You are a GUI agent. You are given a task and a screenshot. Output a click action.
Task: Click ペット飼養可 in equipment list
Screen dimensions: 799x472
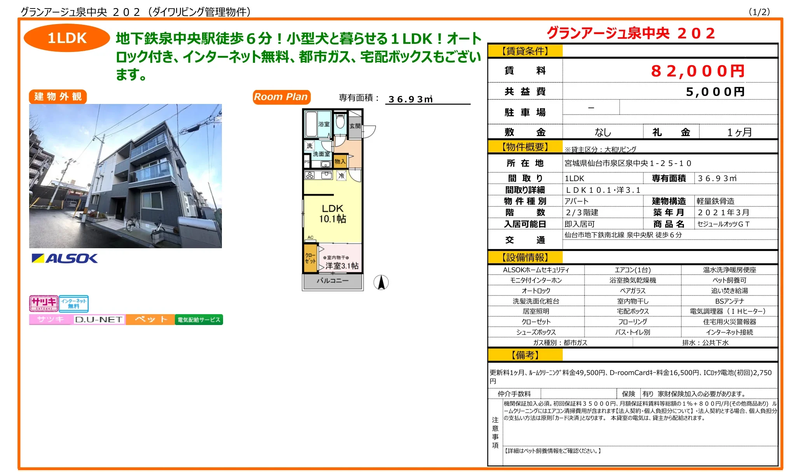click(729, 280)
